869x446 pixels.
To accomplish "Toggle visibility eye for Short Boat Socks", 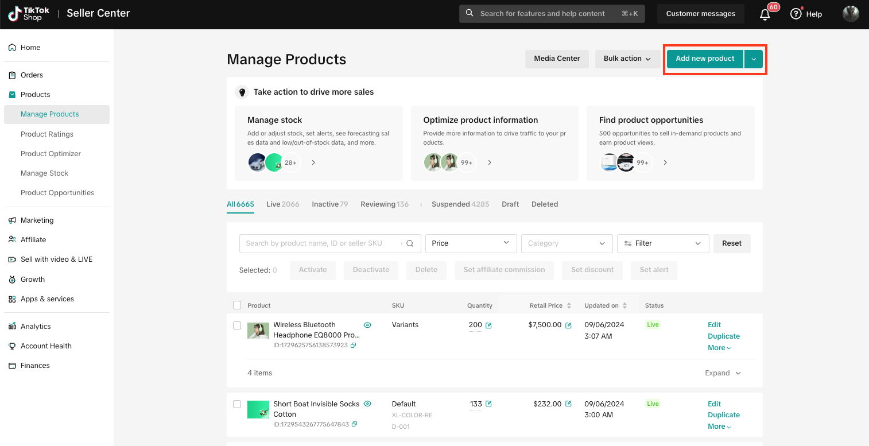I will (x=367, y=404).
